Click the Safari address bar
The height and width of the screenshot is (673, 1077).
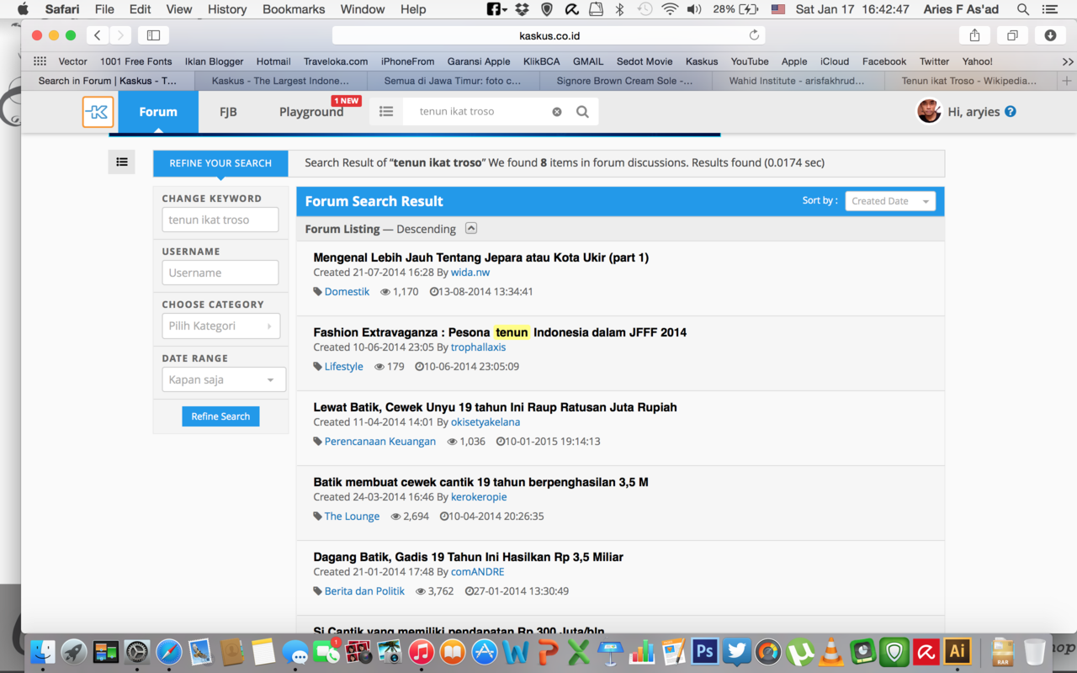[x=549, y=35]
